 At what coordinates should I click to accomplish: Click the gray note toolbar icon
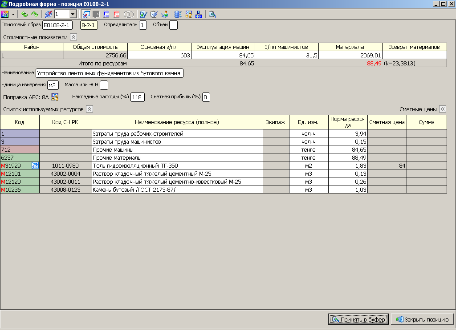tap(96, 14)
